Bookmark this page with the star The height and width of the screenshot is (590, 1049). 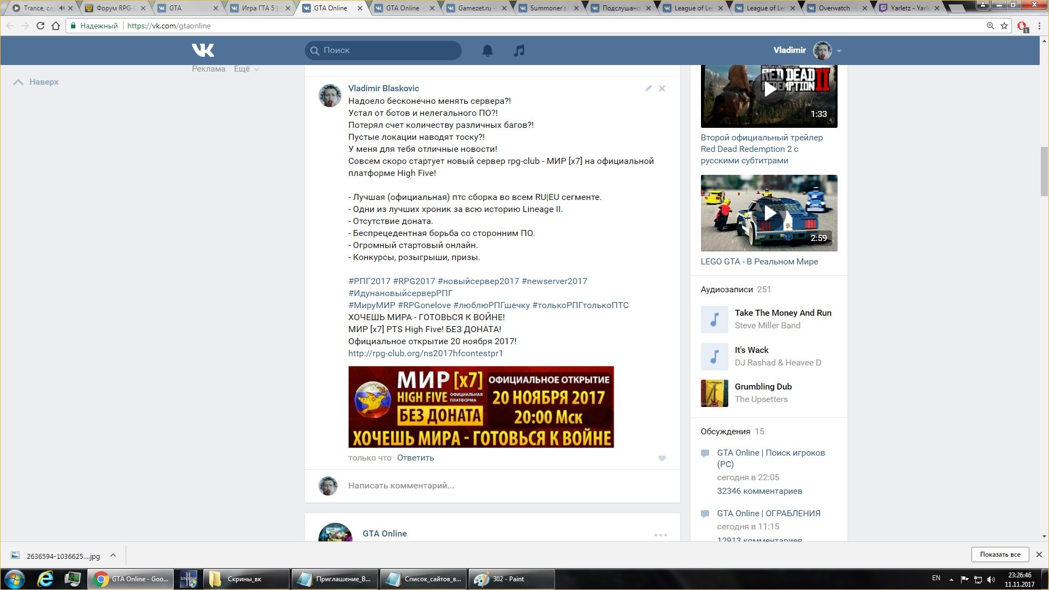click(x=1004, y=26)
